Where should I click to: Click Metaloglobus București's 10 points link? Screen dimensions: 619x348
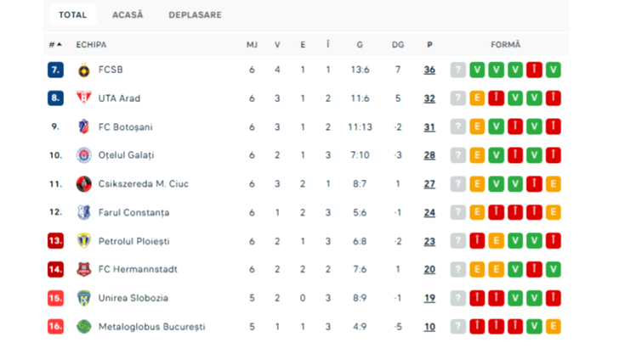click(x=429, y=327)
